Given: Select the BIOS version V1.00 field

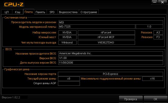Looking at the screenshot, I should (111, 58).
